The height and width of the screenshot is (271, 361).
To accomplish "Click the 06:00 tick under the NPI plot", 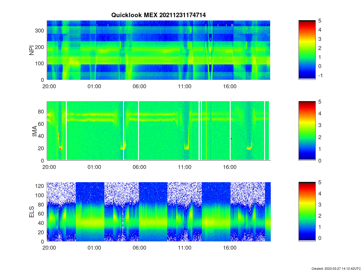I will 140,86.
